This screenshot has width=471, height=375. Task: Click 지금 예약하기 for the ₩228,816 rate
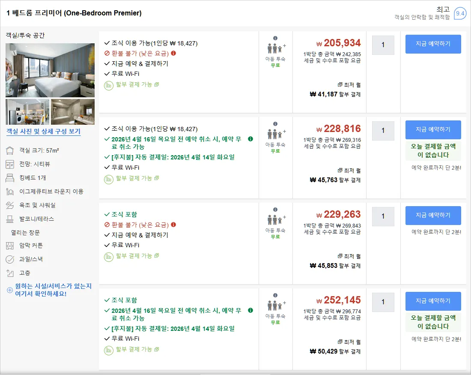433,129
